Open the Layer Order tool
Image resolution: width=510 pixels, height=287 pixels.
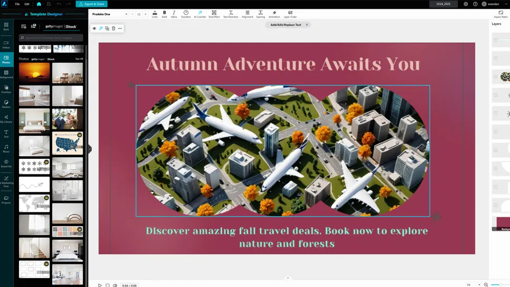(290, 14)
